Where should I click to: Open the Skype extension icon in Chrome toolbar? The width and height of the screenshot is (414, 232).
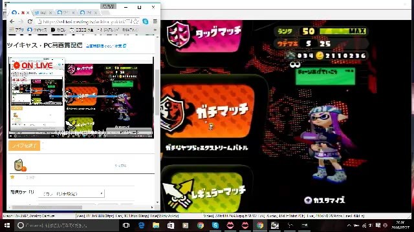tap(145, 21)
